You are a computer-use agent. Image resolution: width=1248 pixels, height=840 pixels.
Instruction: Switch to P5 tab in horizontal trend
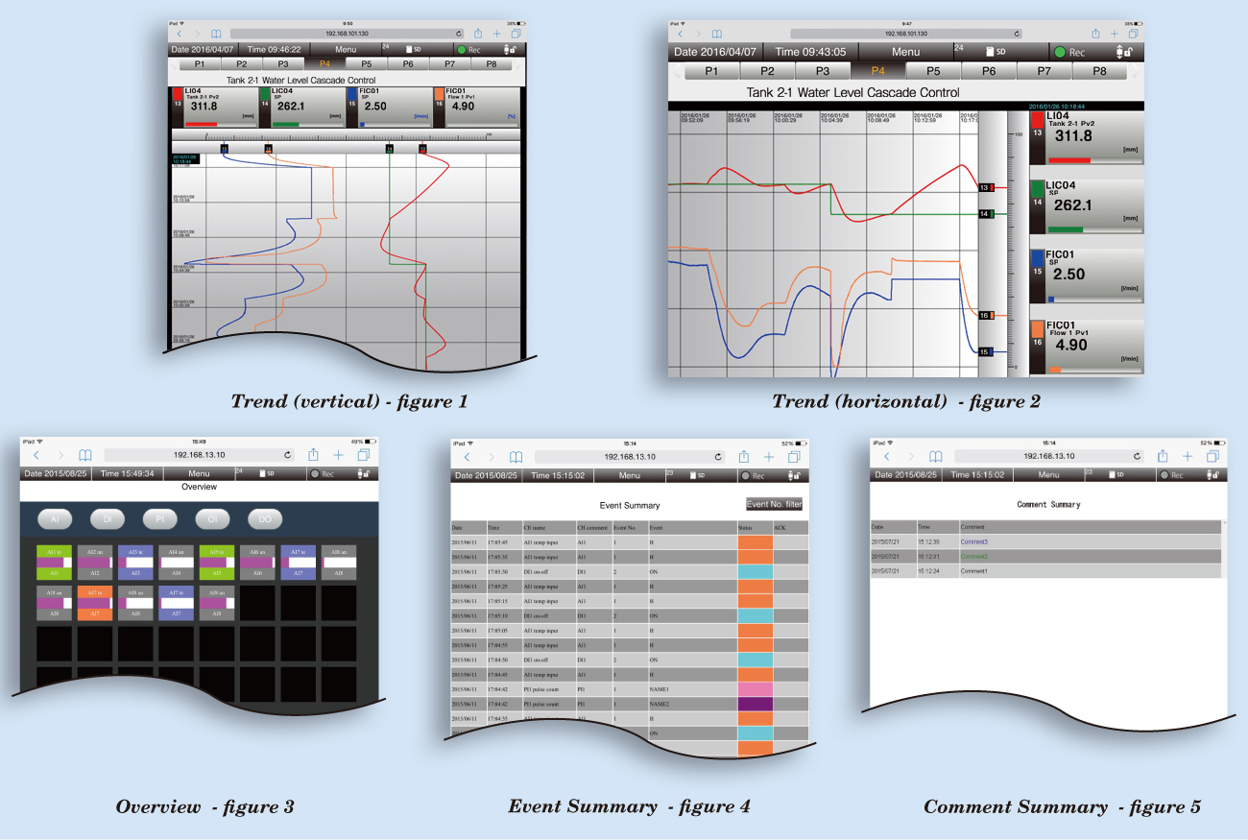(x=933, y=71)
